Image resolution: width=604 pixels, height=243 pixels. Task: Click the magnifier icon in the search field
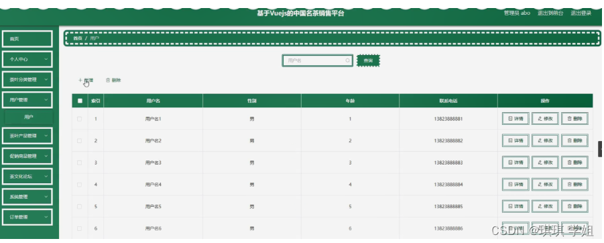(347, 60)
